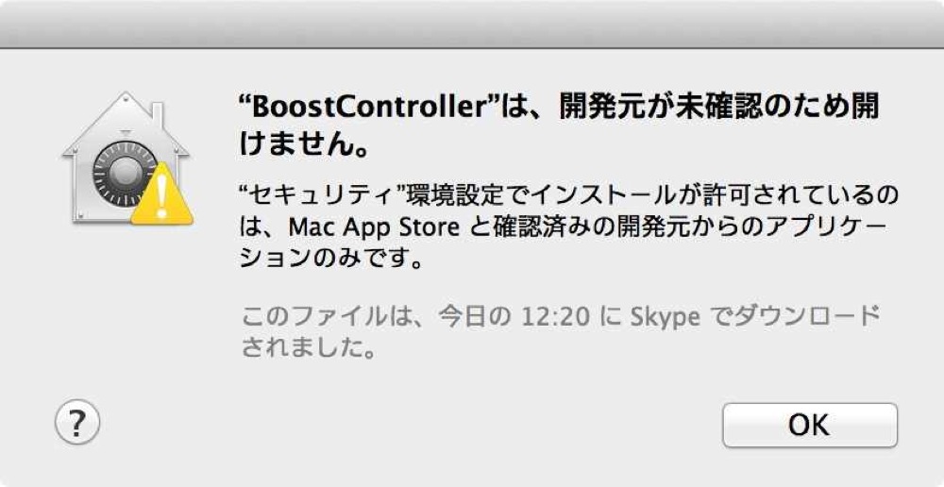Click the combination lock dial in icon
Screen dimensions: 944x487
tap(122, 175)
